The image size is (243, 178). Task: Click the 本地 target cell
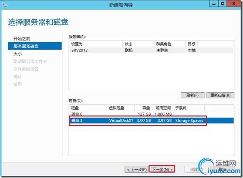tap(192, 50)
